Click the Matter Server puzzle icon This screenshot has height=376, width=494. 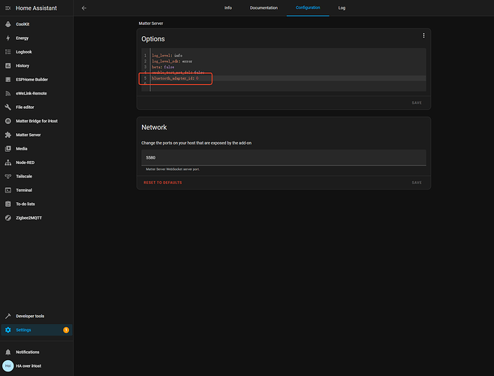click(8, 135)
